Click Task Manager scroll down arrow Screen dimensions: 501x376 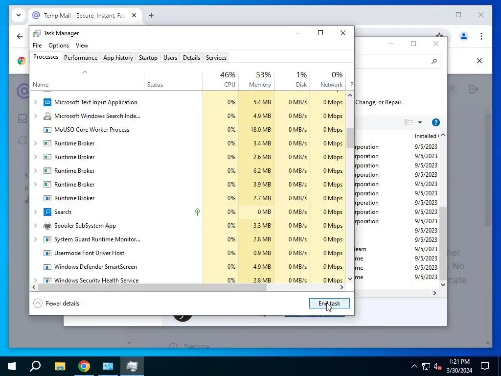coord(350,279)
